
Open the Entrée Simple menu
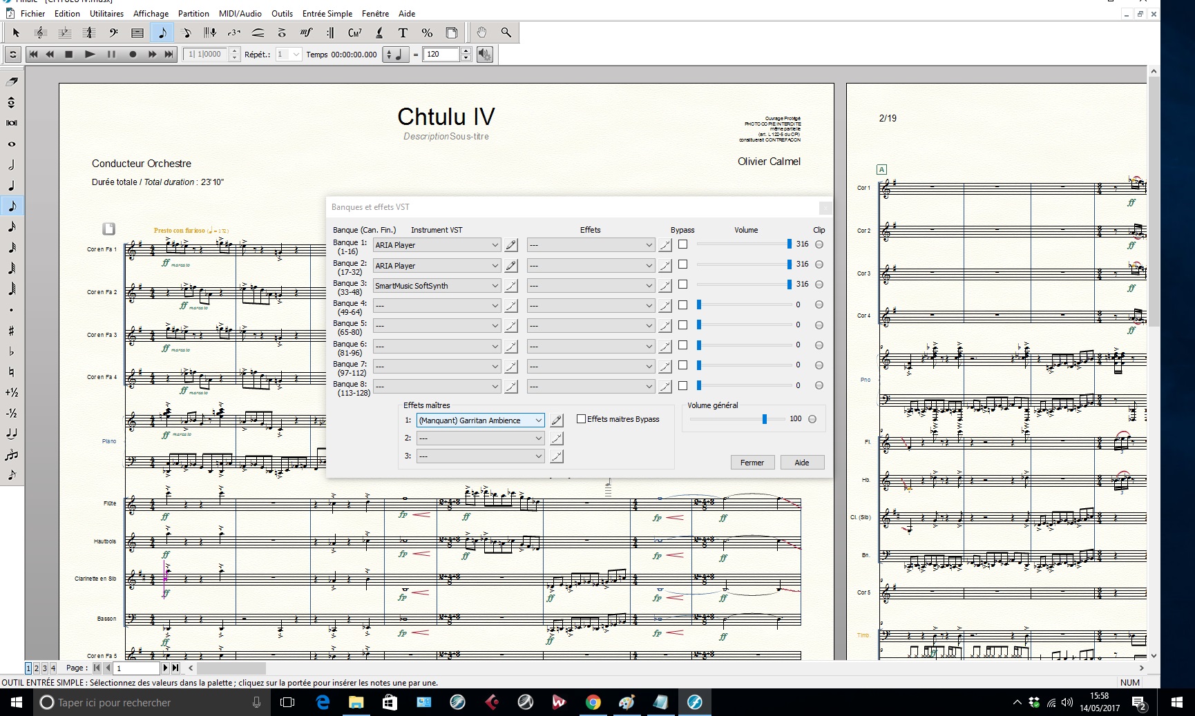tap(327, 13)
